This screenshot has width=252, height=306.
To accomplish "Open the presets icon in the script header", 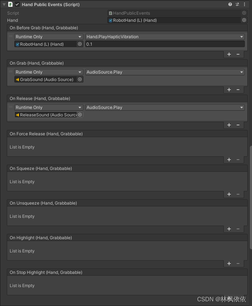I will pyautogui.click(x=237, y=4).
